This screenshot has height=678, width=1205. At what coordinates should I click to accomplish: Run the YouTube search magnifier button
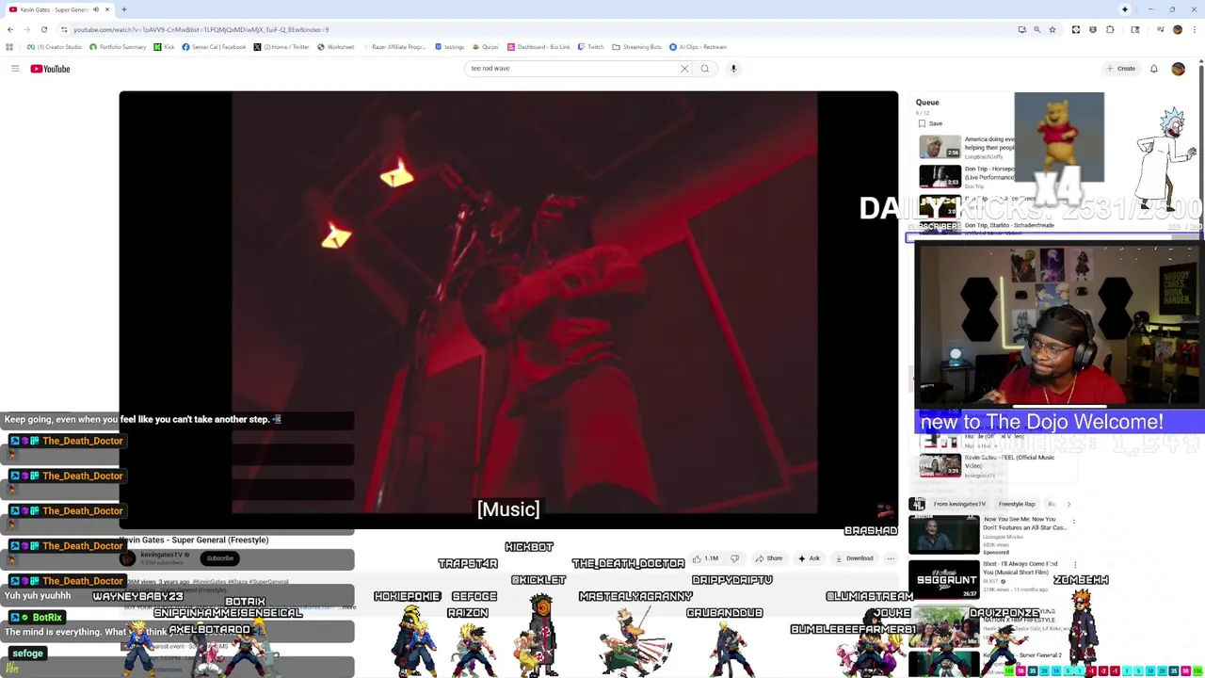704,69
